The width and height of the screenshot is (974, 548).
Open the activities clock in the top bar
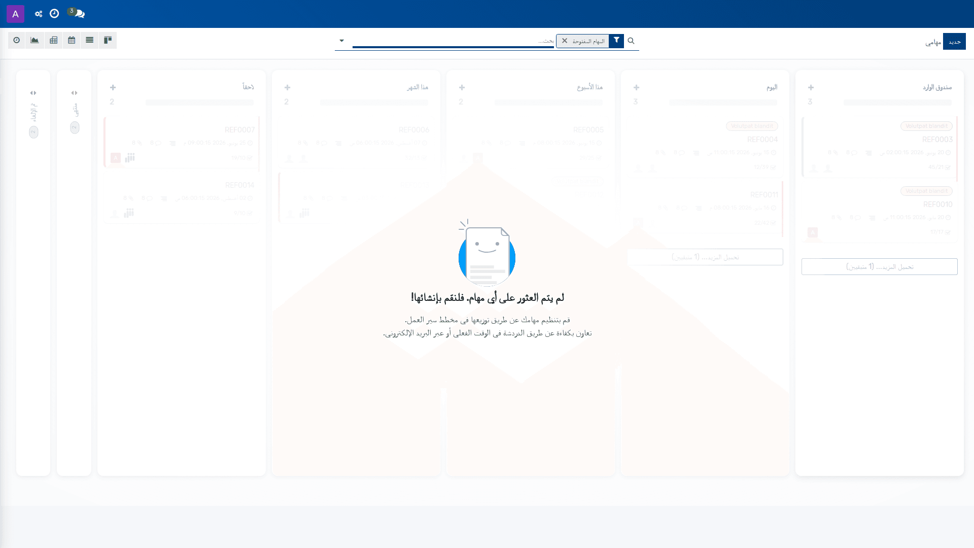54,14
